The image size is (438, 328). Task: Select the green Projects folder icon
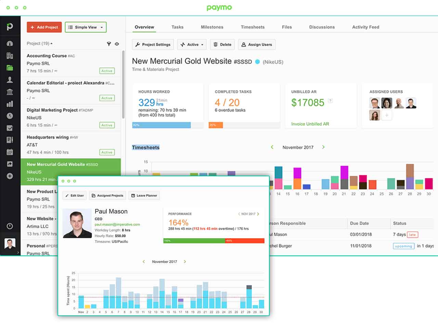[x=10, y=68]
